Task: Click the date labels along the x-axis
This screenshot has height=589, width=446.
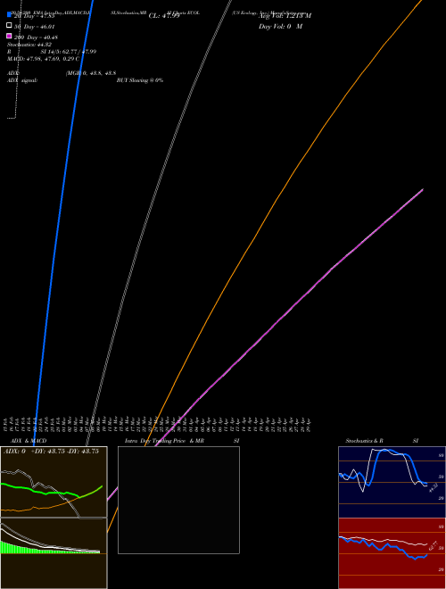Action: [157, 424]
